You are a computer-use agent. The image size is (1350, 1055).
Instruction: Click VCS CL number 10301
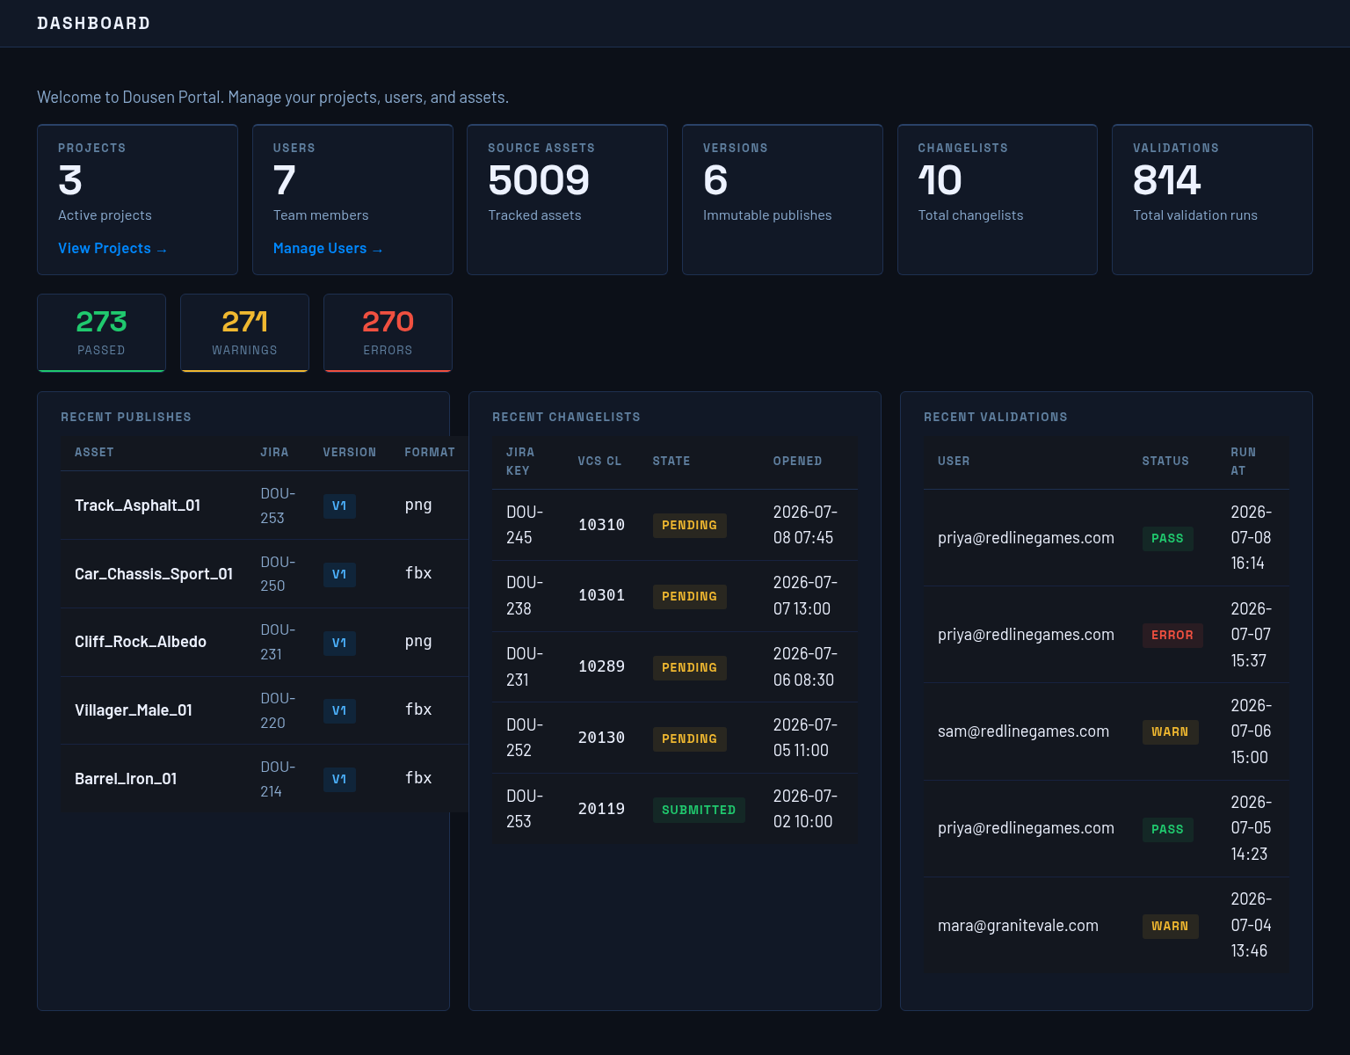[x=601, y=595]
